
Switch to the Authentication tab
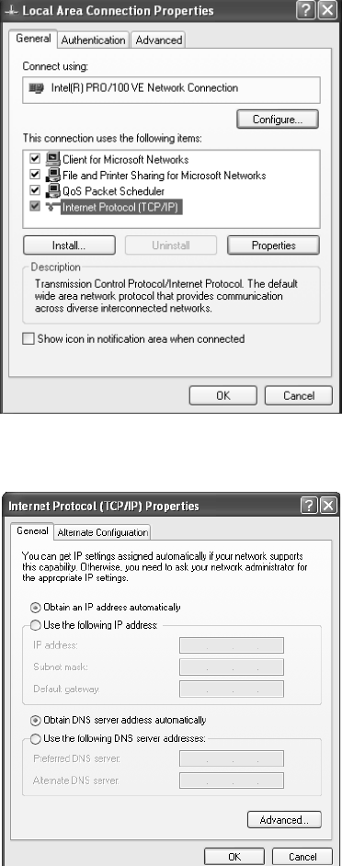94,40
